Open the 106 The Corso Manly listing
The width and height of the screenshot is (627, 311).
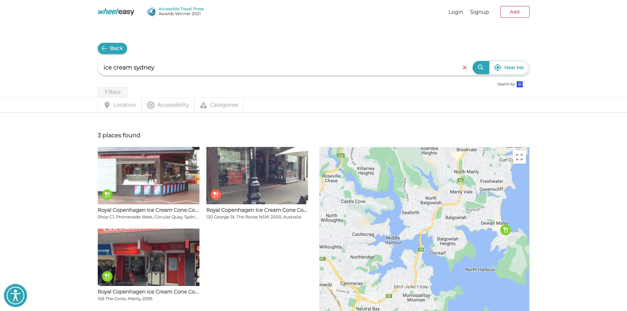(x=148, y=292)
